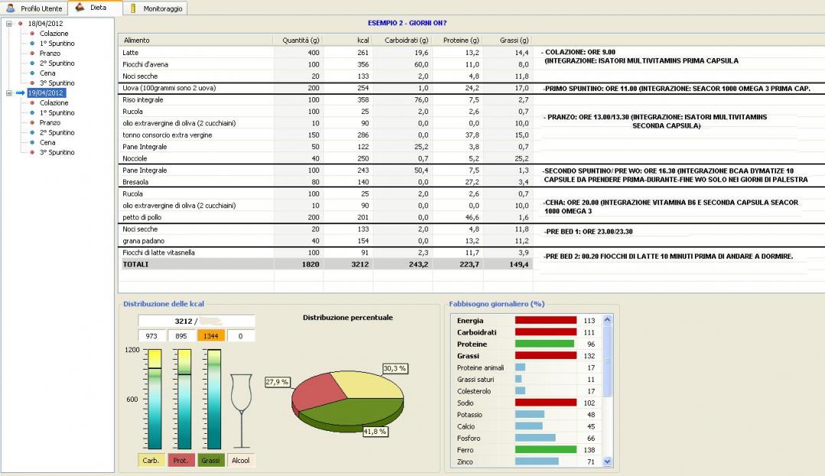825x476 pixels.
Task: Collapse the 18/04/2012 tree node
Action: coord(8,24)
